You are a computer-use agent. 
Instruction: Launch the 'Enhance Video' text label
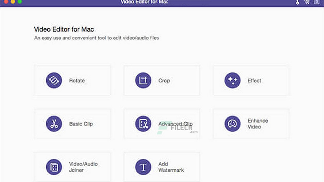[x=258, y=124]
